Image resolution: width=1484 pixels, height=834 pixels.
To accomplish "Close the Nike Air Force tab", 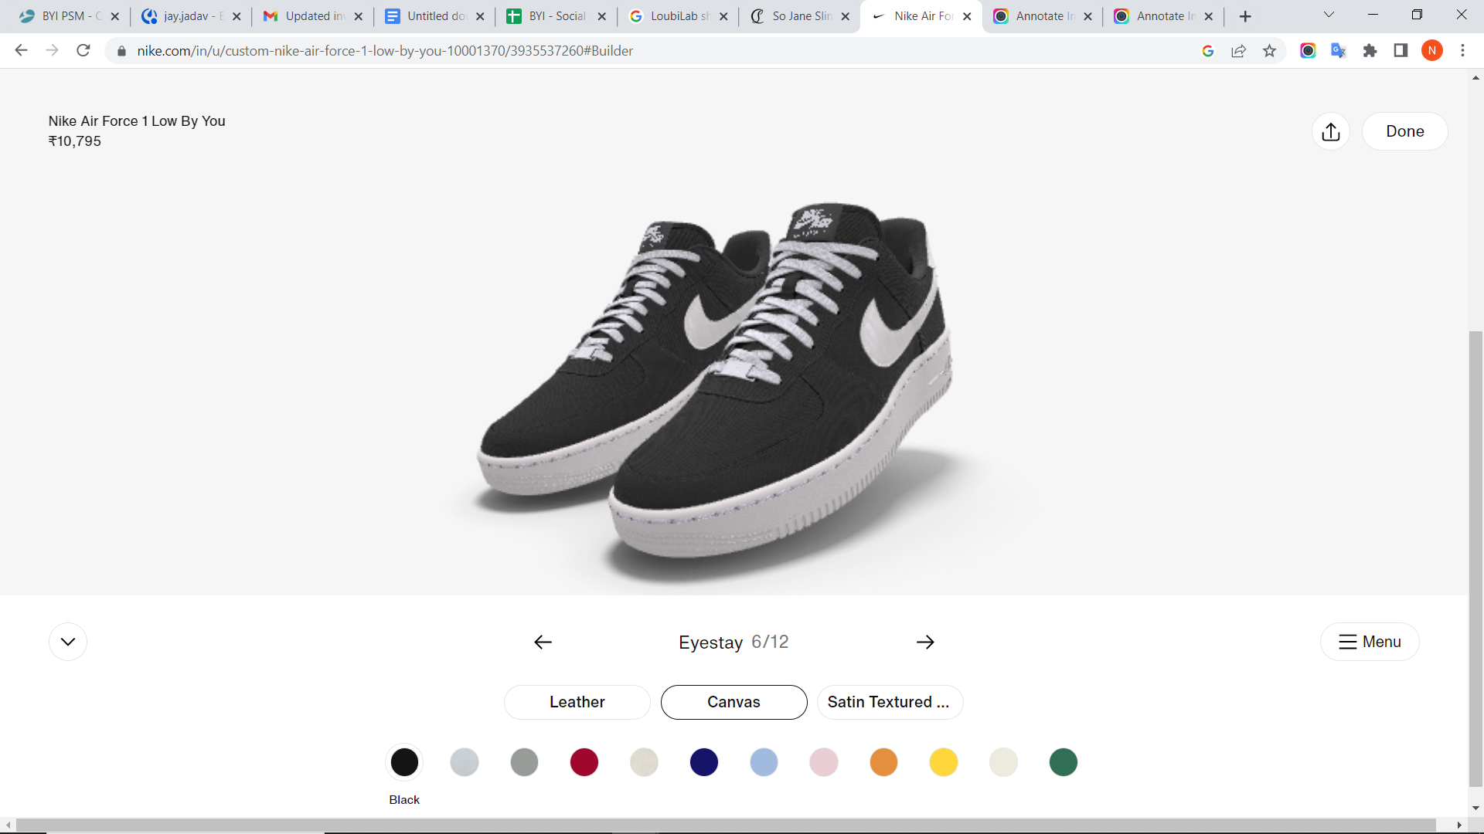I will (x=967, y=16).
